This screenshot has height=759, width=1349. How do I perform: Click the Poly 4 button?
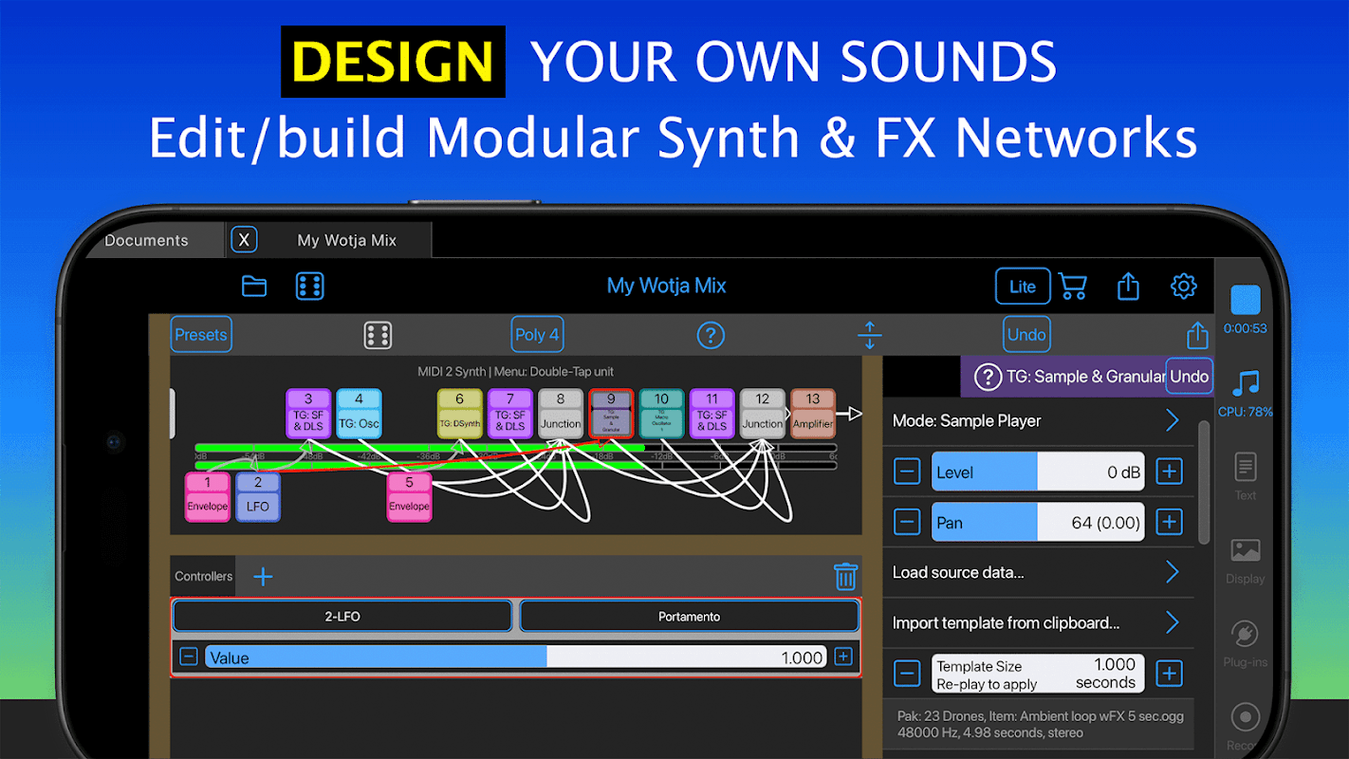pyautogui.click(x=537, y=335)
